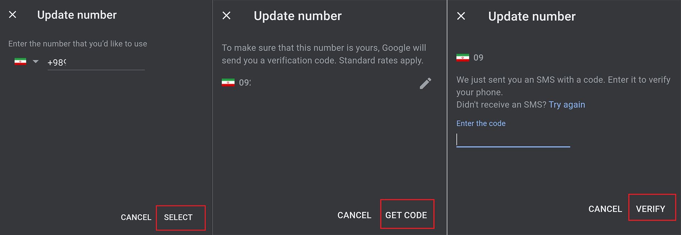The width and height of the screenshot is (681, 235).
Task: Expand the country code dropdown arrow
Action: [x=35, y=62]
